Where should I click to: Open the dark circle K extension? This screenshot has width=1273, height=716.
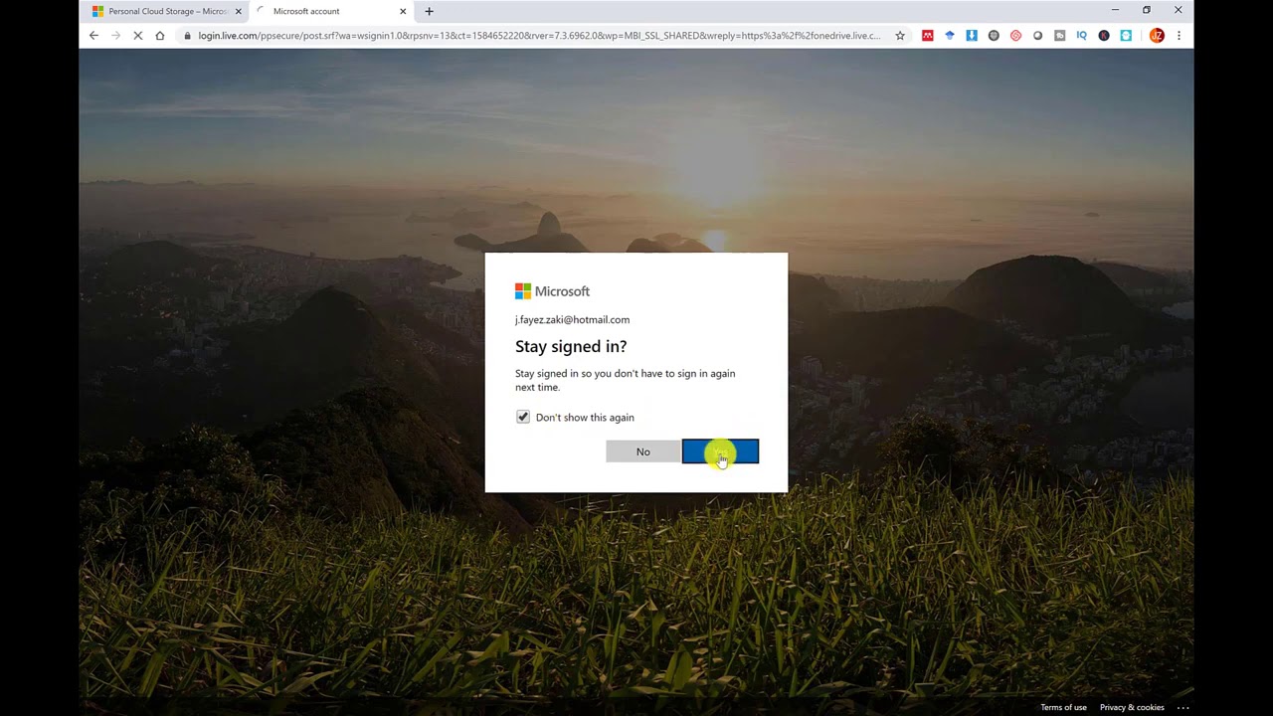tap(1104, 36)
